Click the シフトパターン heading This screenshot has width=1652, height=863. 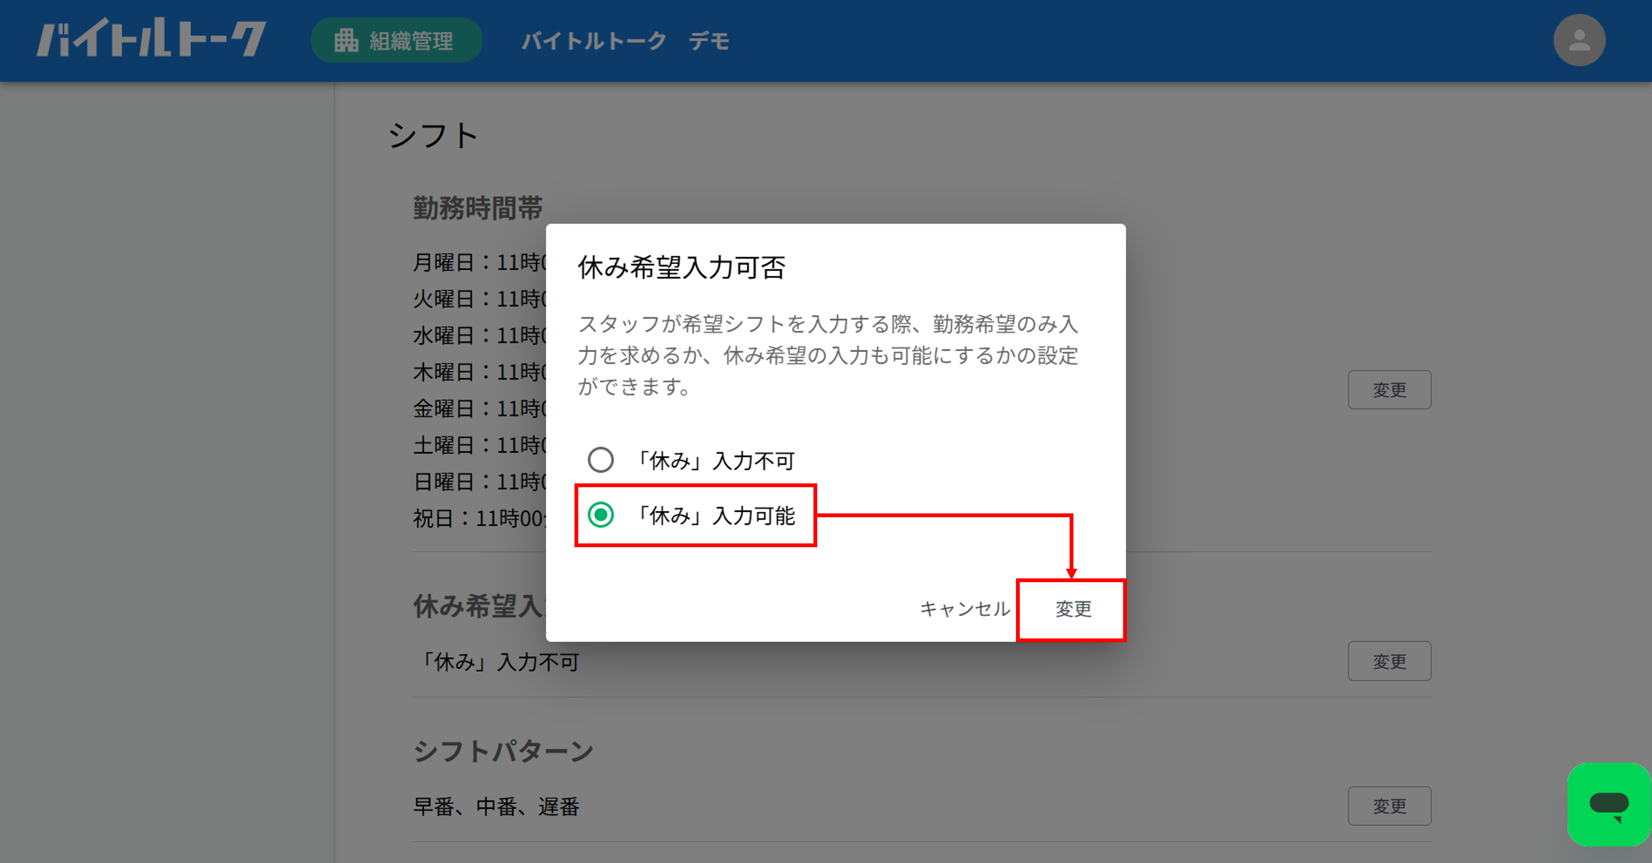click(x=503, y=751)
